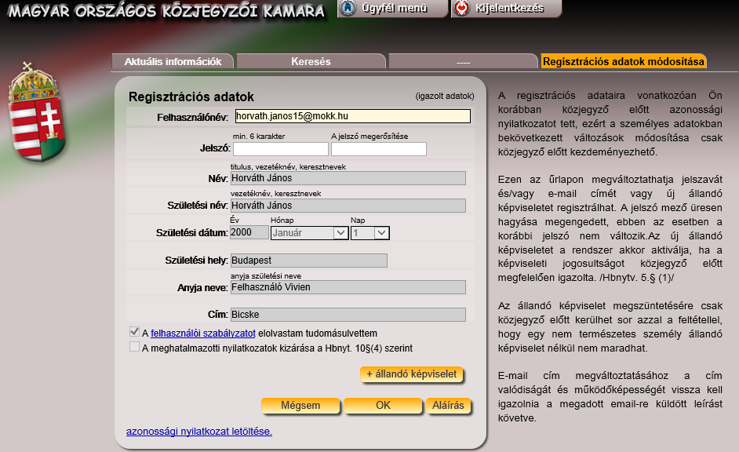This screenshot has width=739, height=452.
Task: Click the Születési hely field Budapest
Action: click(x=309, y=261)
